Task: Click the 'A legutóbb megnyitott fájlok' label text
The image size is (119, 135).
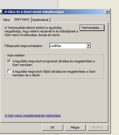Action: coord(54,73)
